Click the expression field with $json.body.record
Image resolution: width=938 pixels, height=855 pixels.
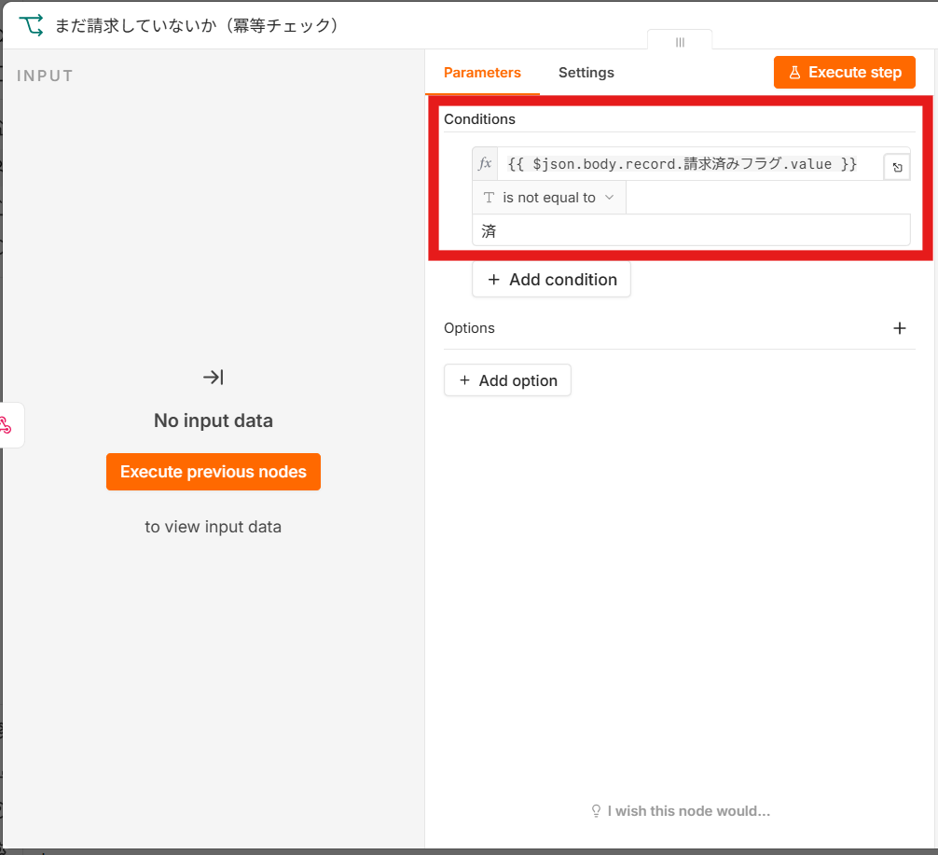[x=690, y=163]
